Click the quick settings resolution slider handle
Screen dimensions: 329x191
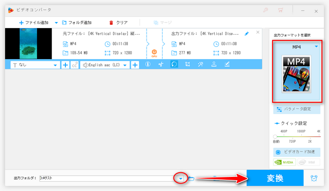(275, 137)
